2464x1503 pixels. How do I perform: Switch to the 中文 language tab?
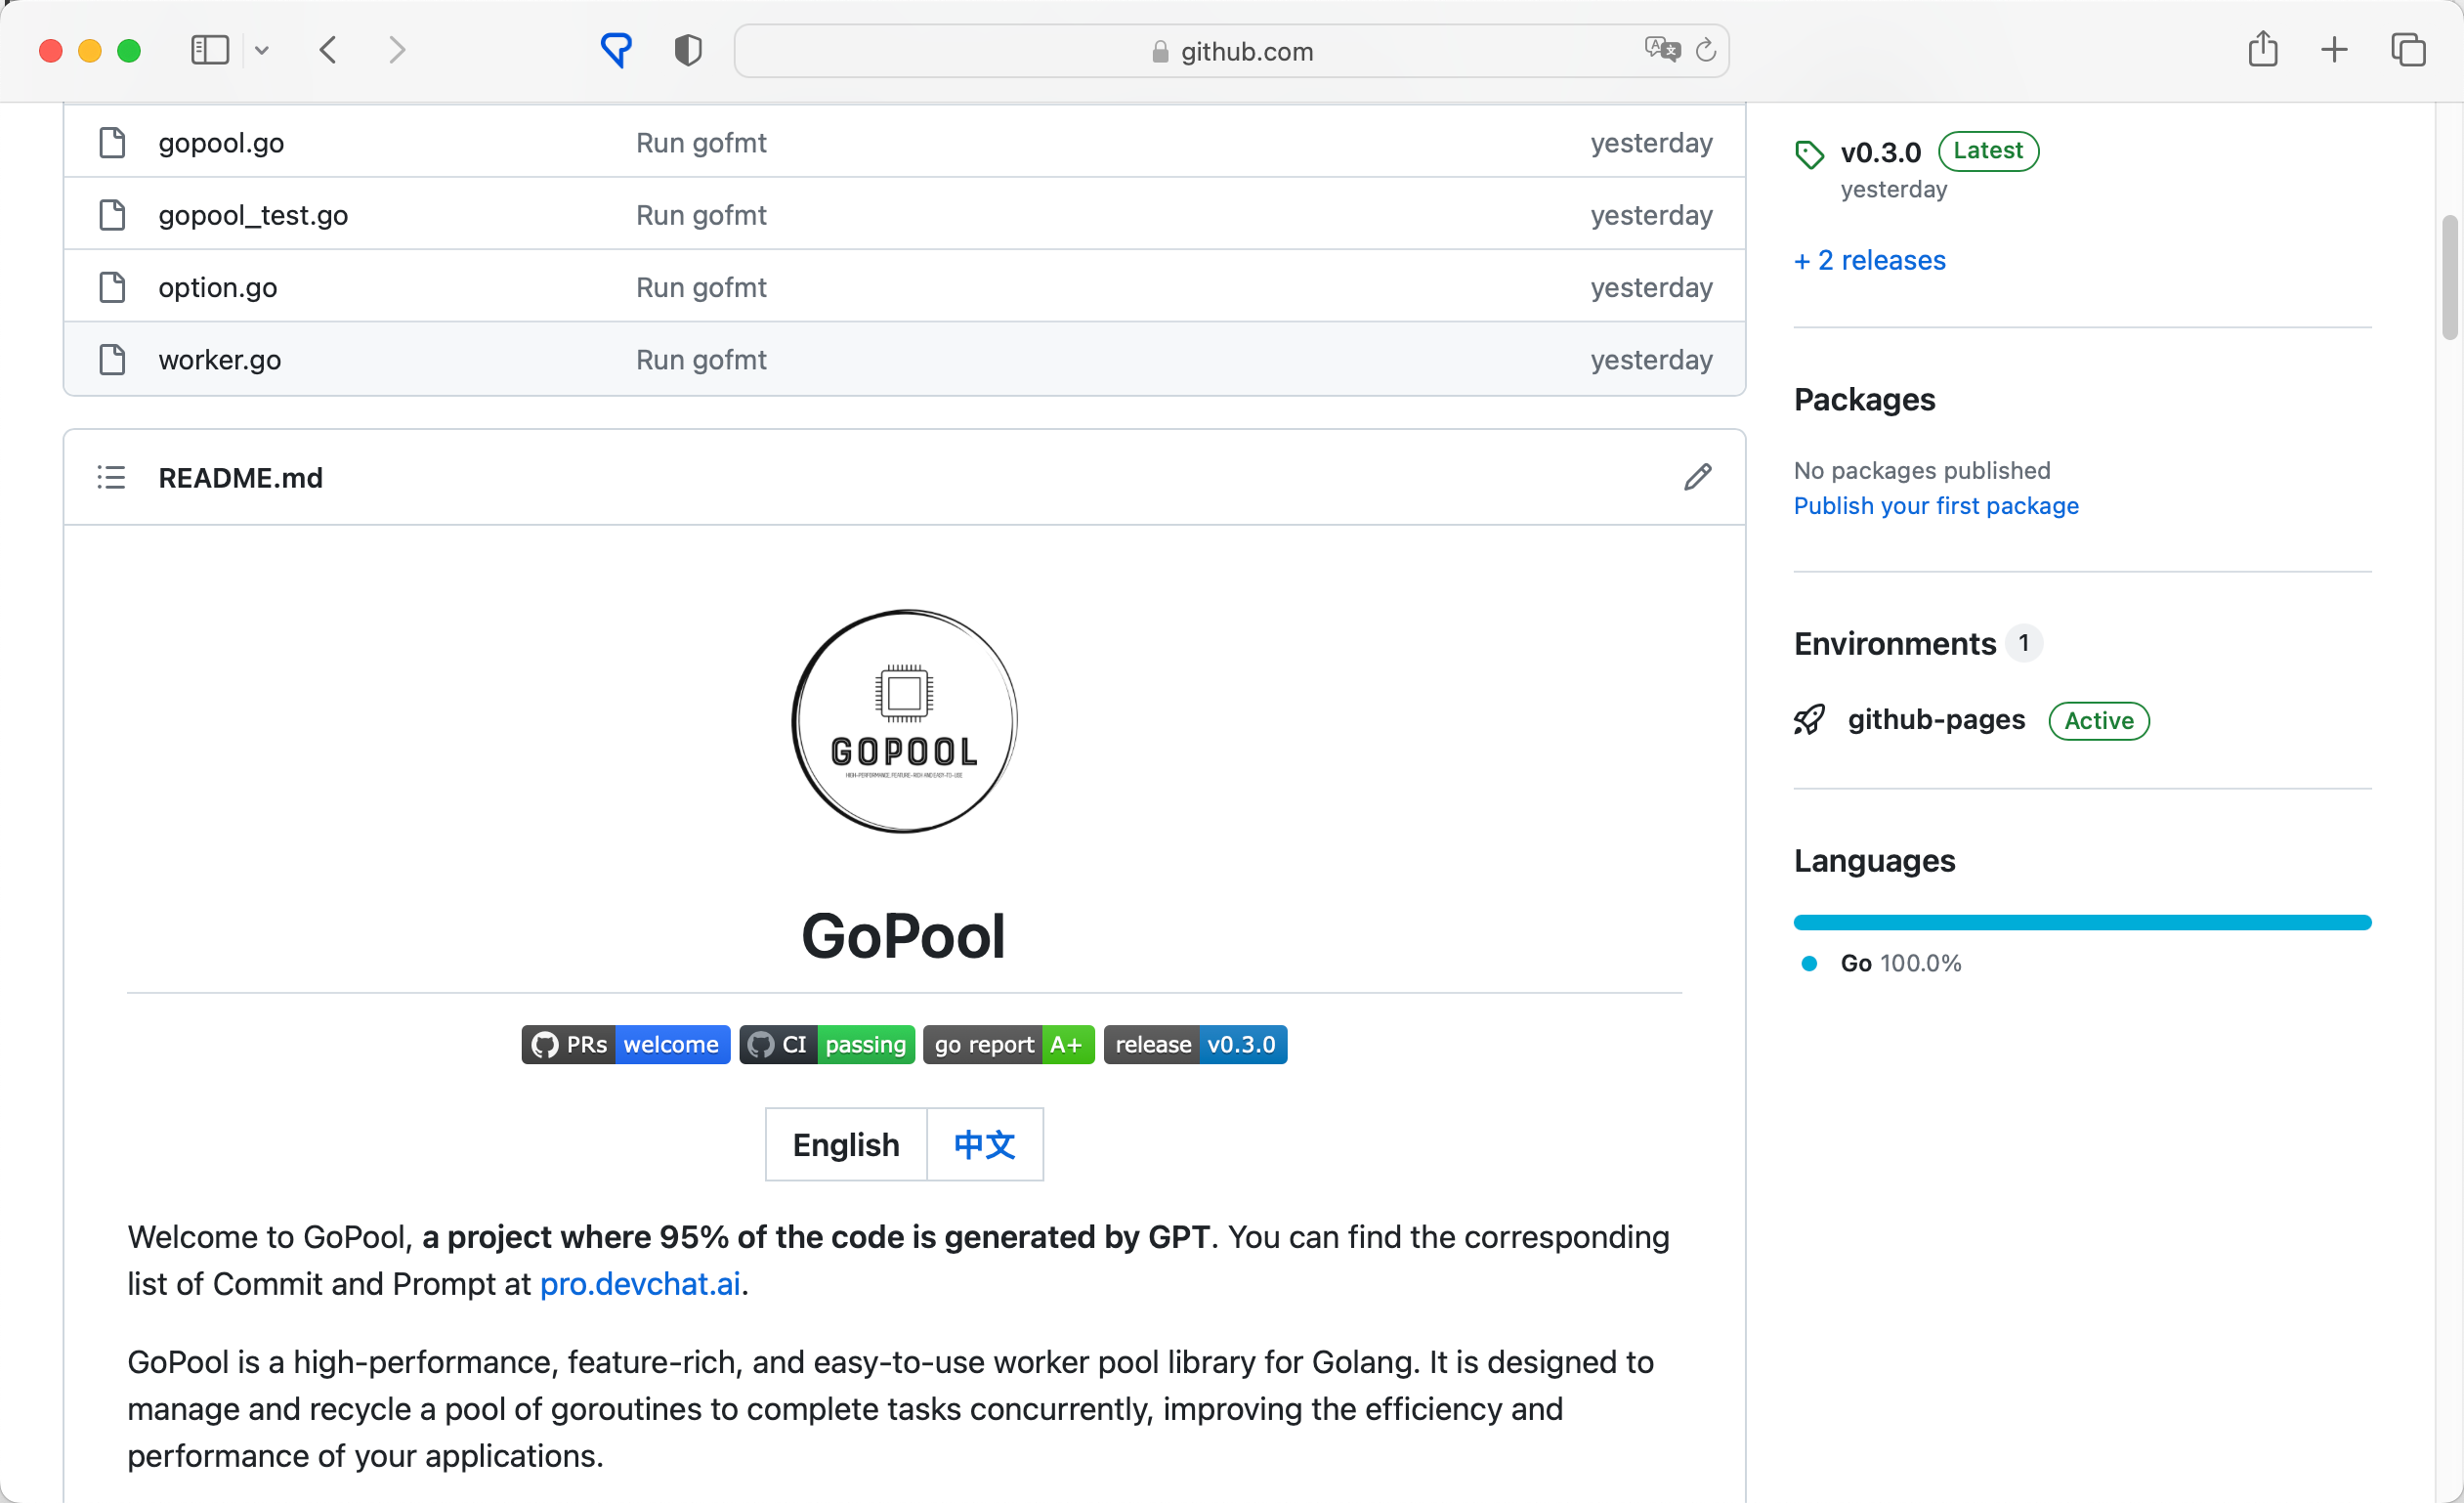click(984, 1144)
